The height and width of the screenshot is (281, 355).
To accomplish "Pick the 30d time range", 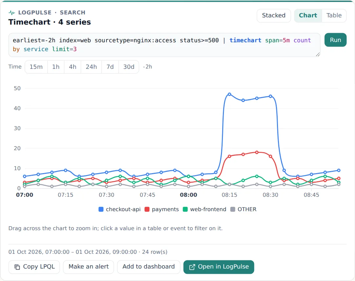I will (128, 67).
